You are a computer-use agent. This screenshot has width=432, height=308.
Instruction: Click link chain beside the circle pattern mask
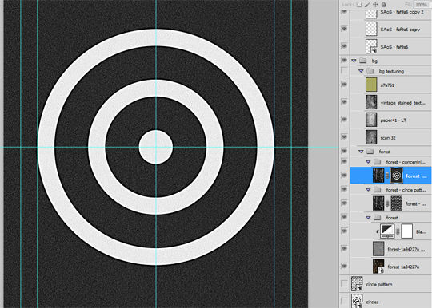[x=387, y=203]
